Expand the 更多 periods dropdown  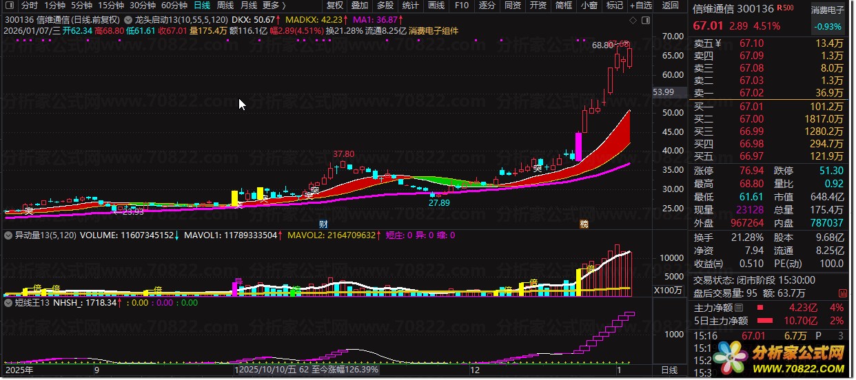coord(274,6)
